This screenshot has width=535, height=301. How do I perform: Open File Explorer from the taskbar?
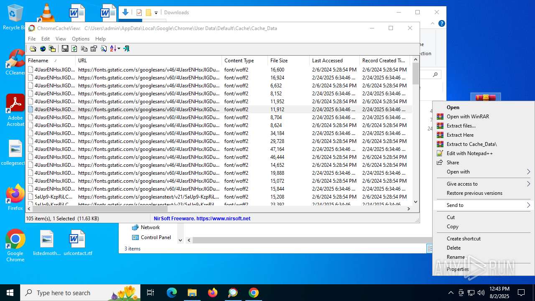tap(192, 293)
